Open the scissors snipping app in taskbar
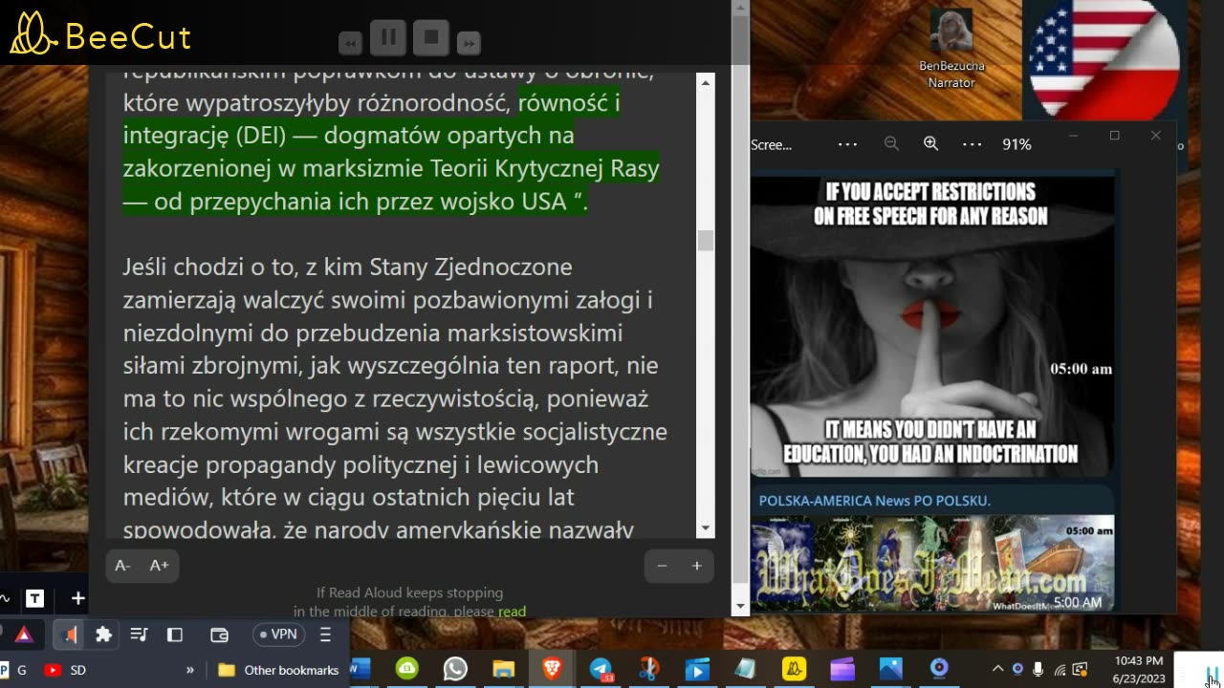The height and width of the screenshot is (688, 1224). [648, 669]
